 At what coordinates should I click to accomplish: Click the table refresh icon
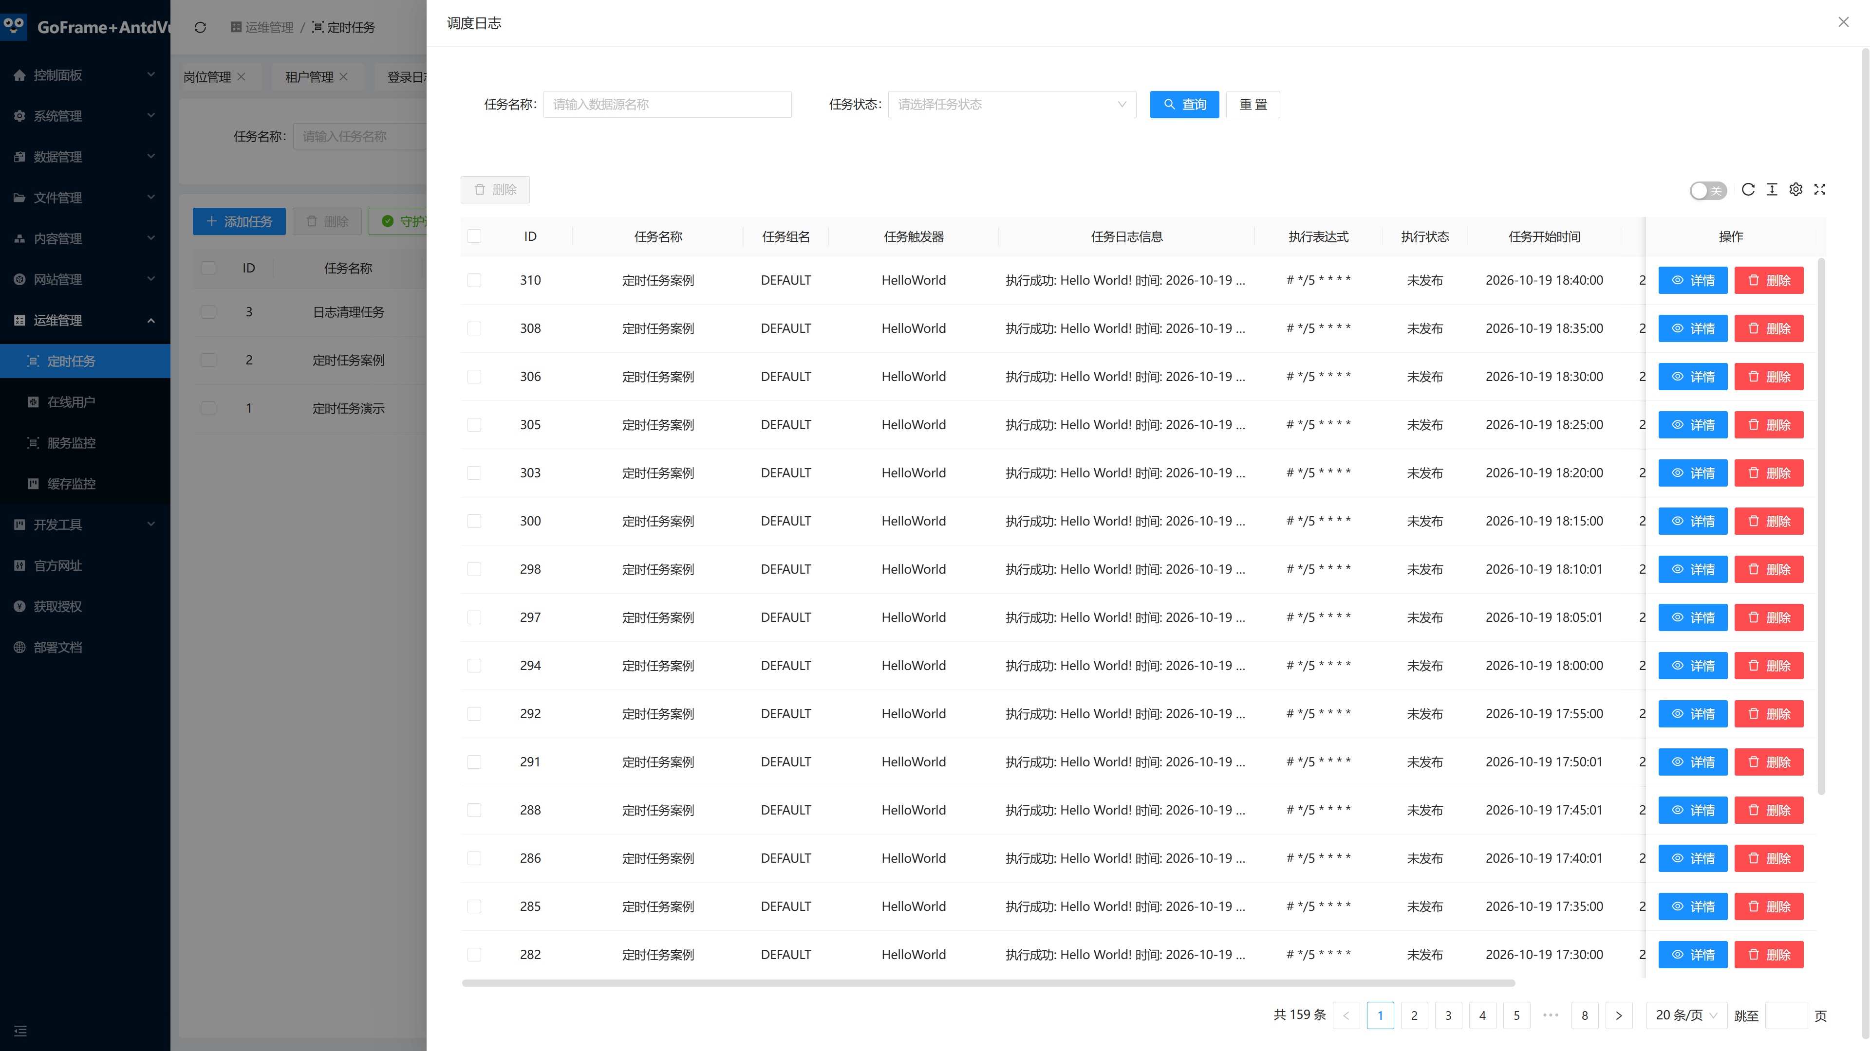pyautogui.click(x=1748, y=189)
